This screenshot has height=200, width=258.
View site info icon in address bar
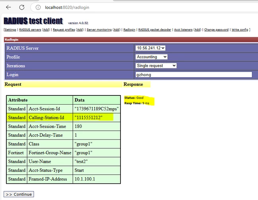[x=38, y=8]
